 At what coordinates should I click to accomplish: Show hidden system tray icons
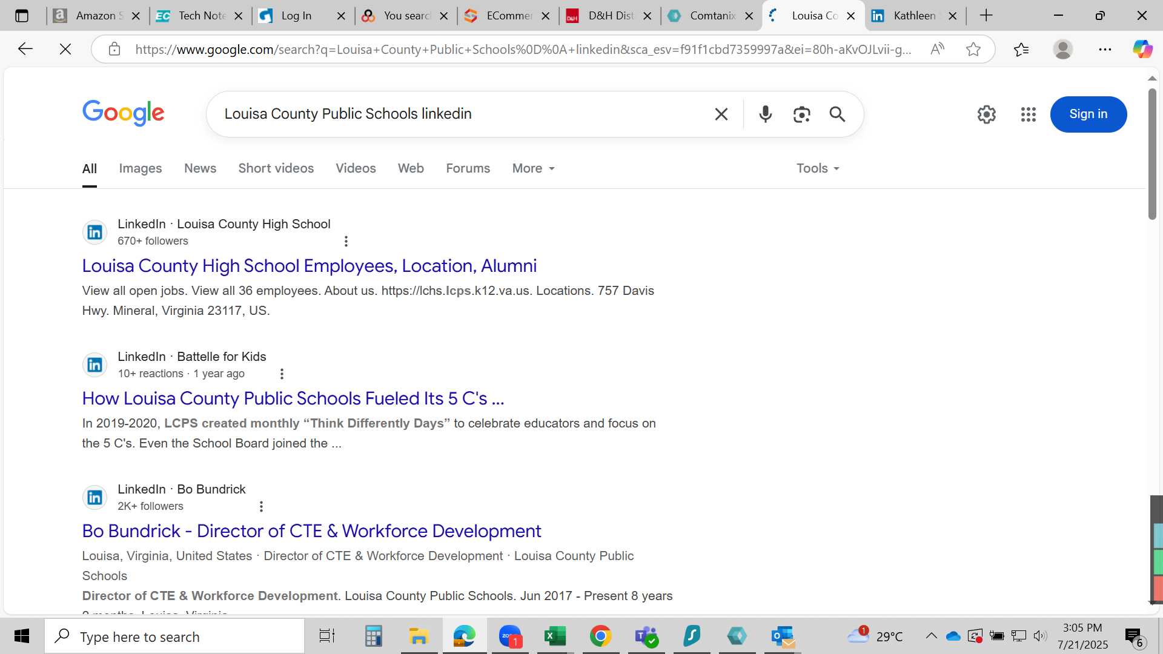(931, 636)
